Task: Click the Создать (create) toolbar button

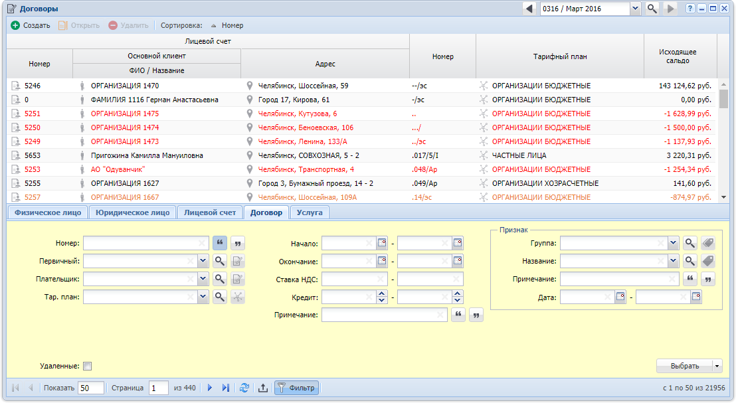Action: click(x=31, y=25)
